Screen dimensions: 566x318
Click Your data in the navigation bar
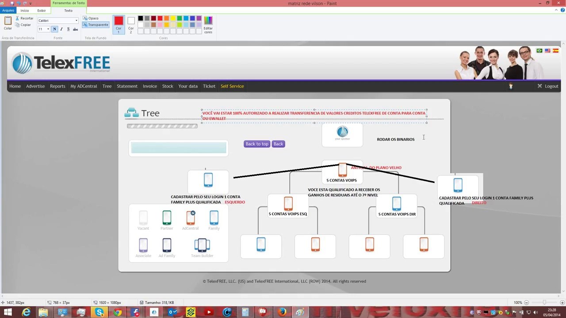[x=188, y=86]
